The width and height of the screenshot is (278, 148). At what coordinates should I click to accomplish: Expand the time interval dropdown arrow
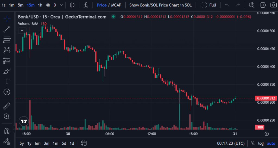62,5
